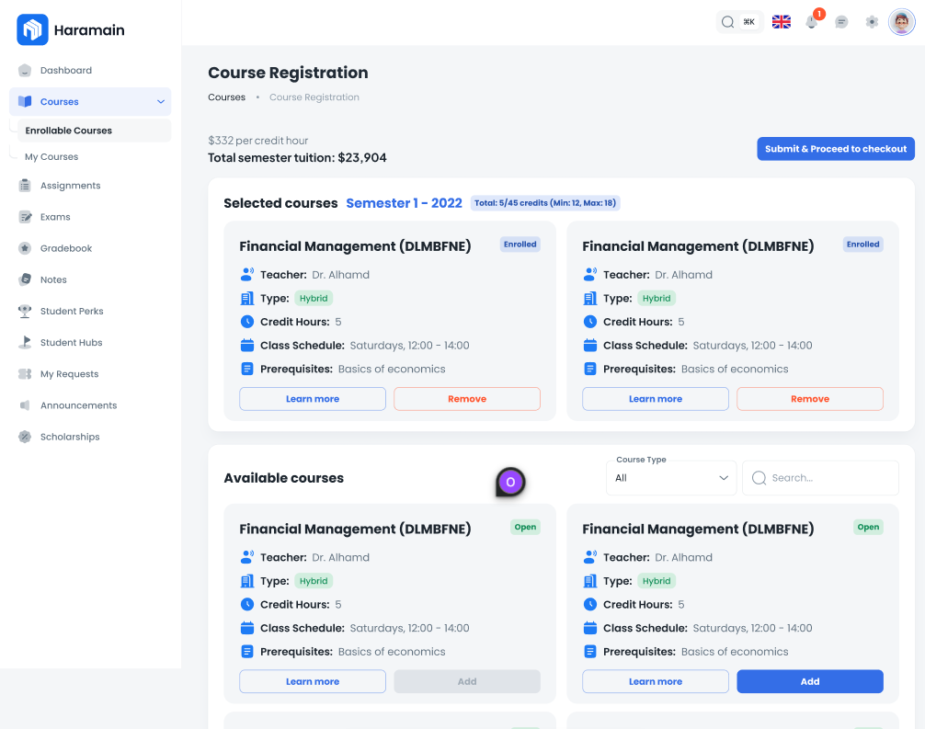This screenshot has width=925, height=729.
Task: Click the purple O cursor marker
Action: click(x=510, y=482)
